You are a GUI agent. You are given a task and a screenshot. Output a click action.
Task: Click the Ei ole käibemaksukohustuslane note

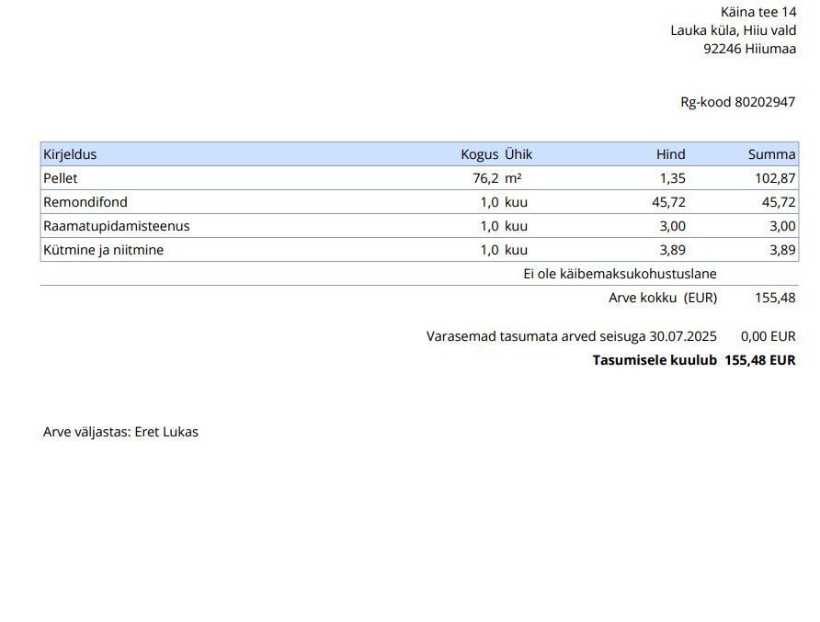point(620,274)
